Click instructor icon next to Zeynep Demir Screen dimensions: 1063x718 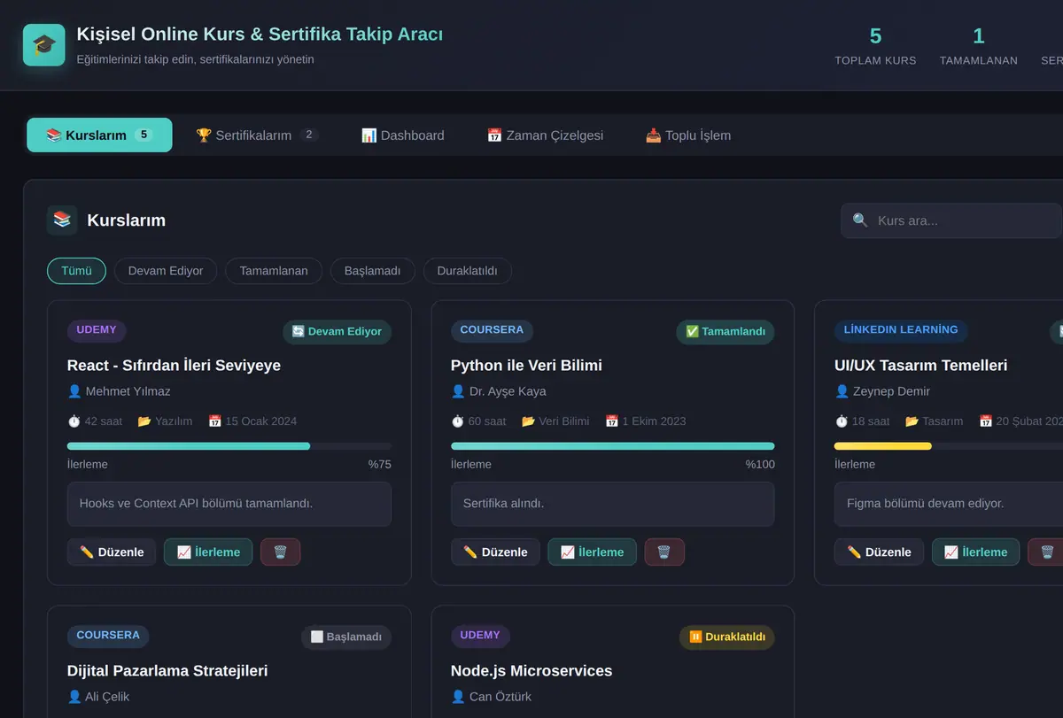click(842, 391)
